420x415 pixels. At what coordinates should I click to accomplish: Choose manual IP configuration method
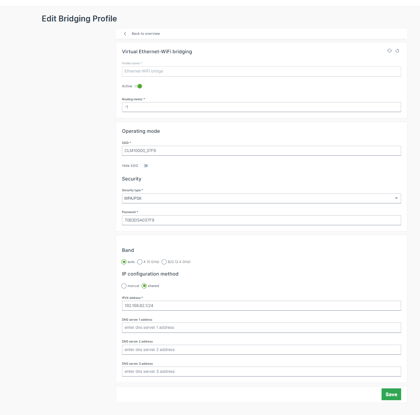tap(124, 286)
